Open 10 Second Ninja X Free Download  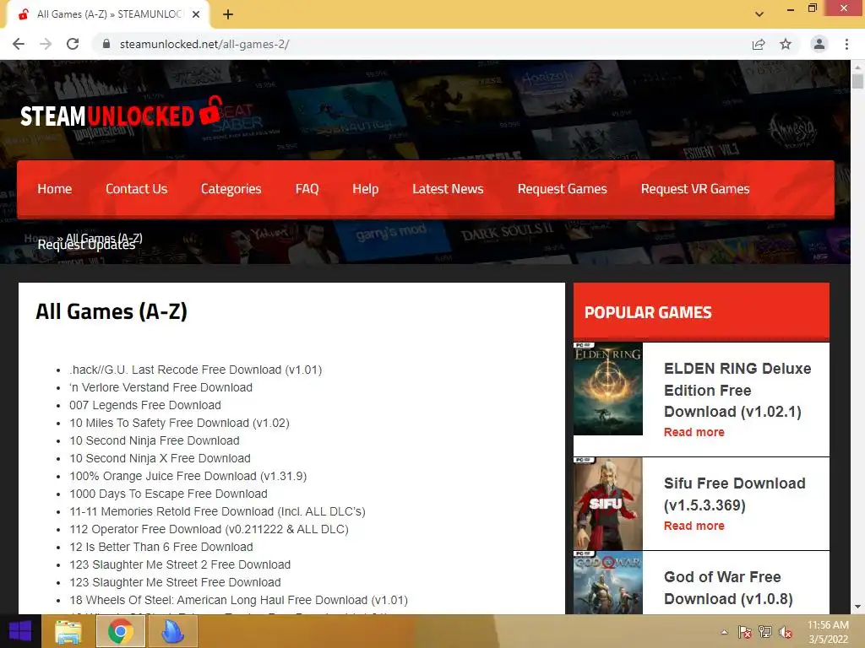[x=160, y=458]
